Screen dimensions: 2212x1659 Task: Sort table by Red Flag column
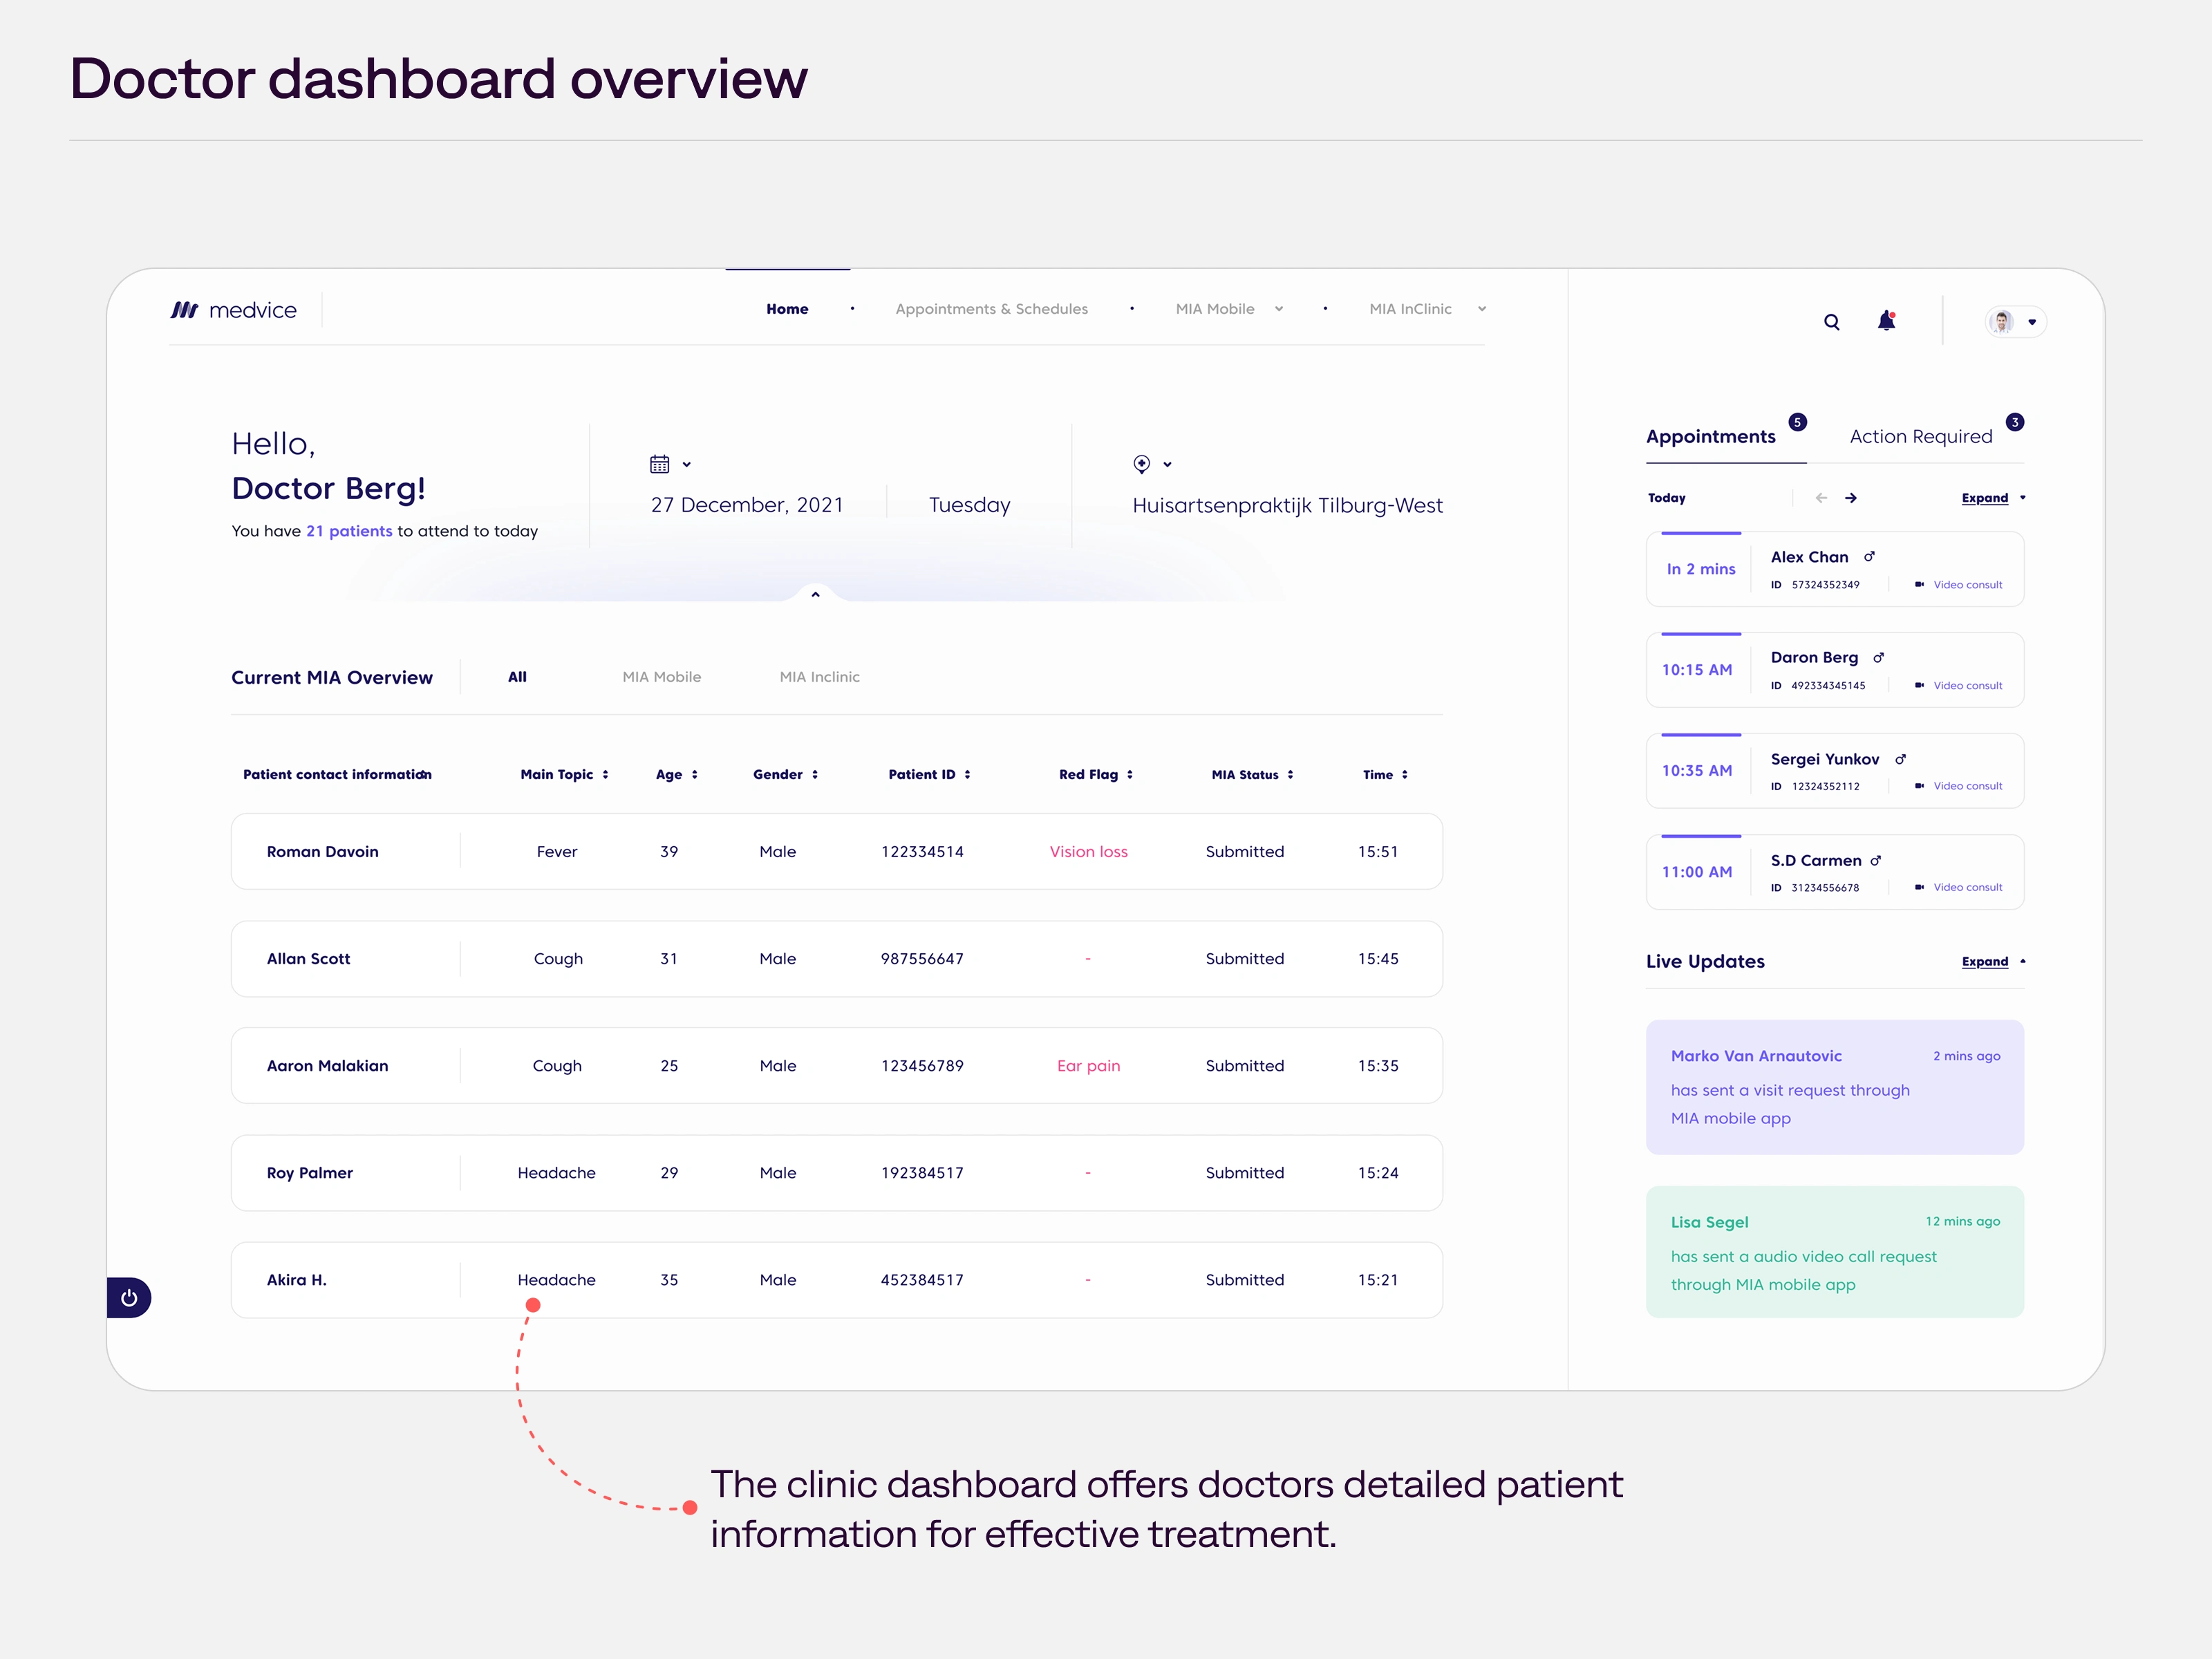1130,775
